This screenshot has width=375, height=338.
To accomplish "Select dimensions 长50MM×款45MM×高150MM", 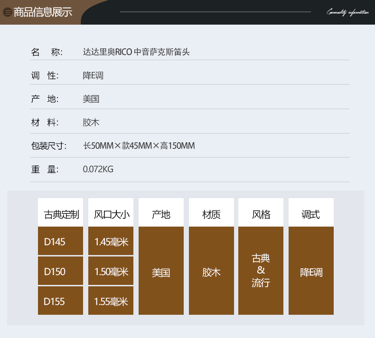I will [139, 146].
